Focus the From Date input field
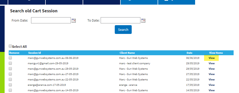Screen dimensions: 239x93 pos(51,20)
